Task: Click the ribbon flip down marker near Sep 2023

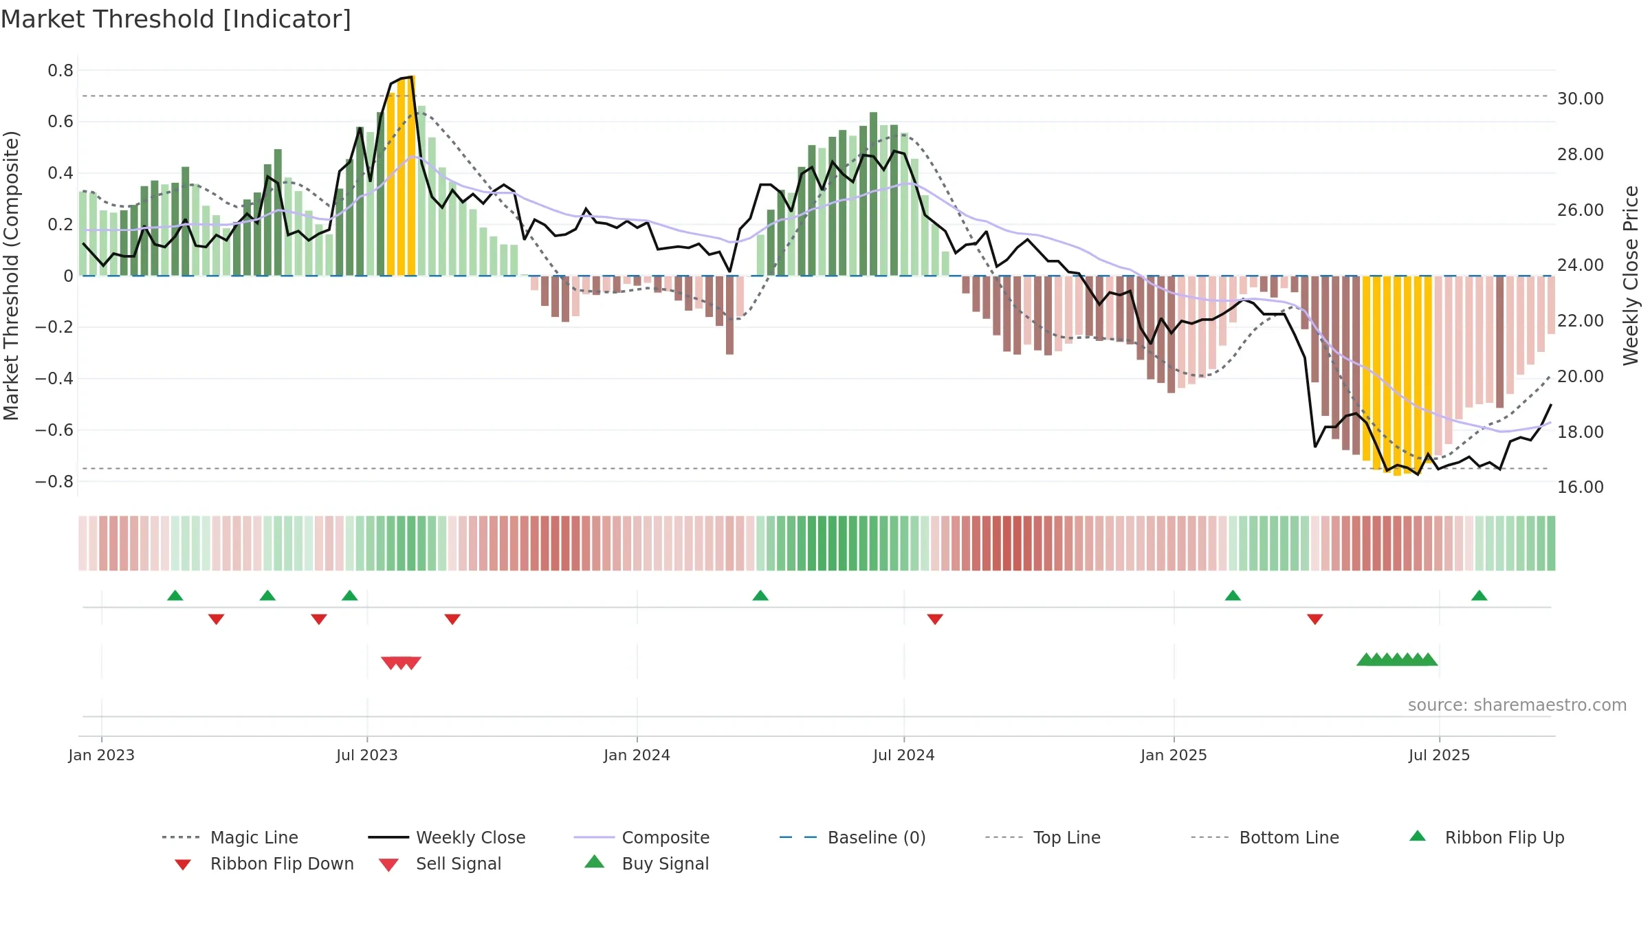Action: [x=452, y=619]
